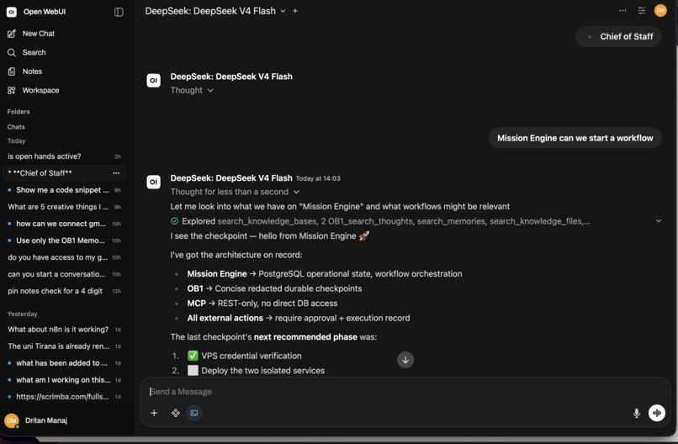
Task: Click the Open WebUI logo icon
Action: [12, 12]
